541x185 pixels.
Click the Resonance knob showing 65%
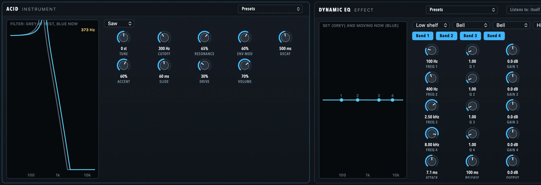click(x=204, y=37)
